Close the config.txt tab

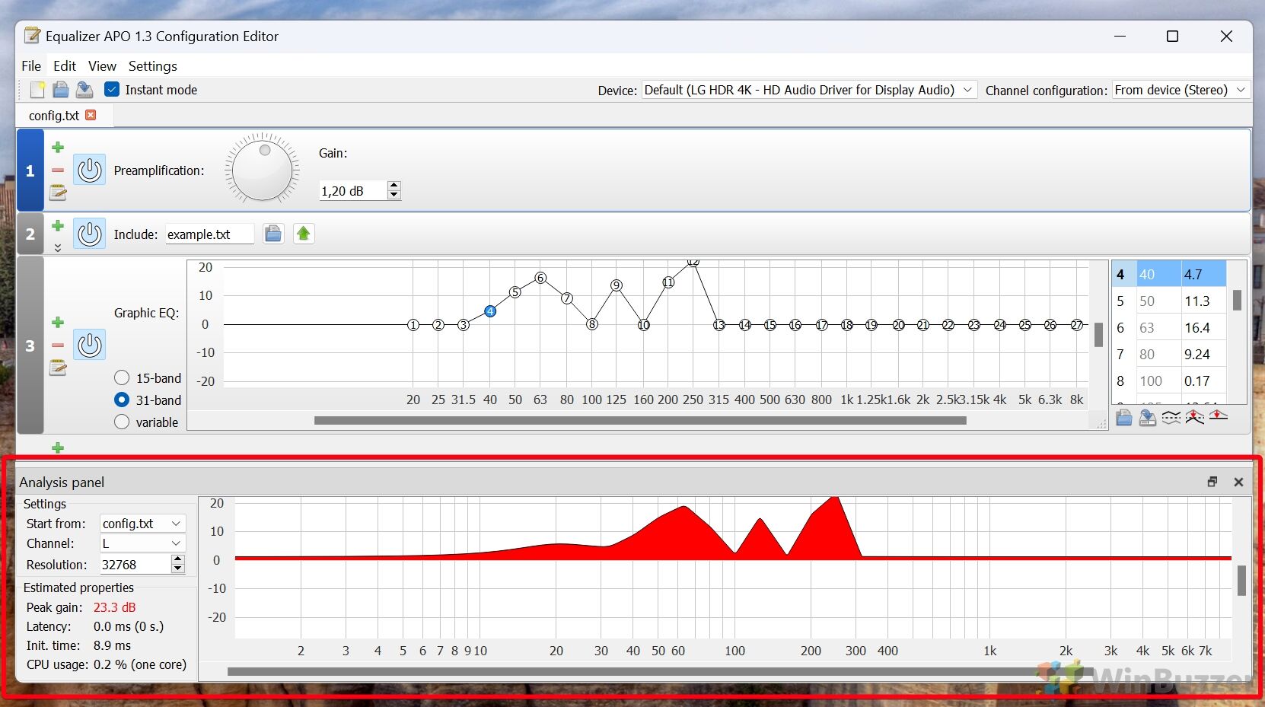tap(91, 115)
